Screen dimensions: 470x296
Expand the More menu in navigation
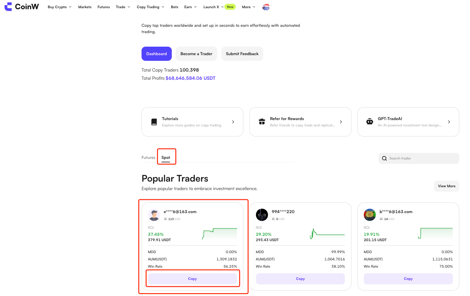(x=248, y=7)
